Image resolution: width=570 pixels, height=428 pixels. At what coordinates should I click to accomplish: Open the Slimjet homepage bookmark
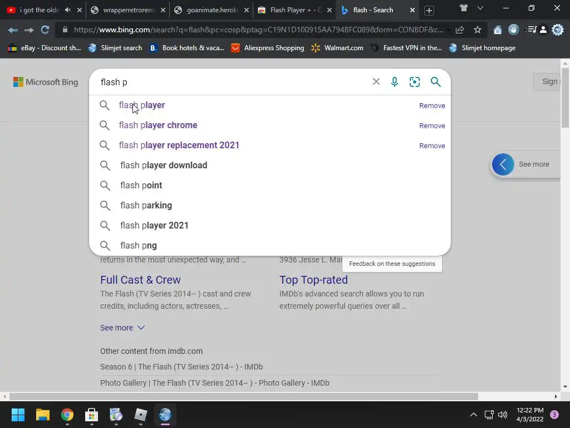(482, 48)
